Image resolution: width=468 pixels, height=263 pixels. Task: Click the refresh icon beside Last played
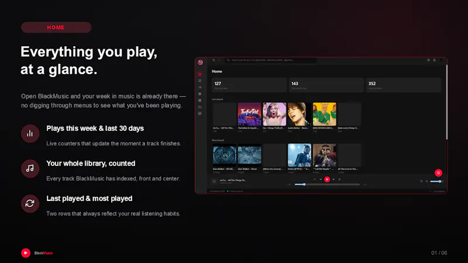coord(30,203)
